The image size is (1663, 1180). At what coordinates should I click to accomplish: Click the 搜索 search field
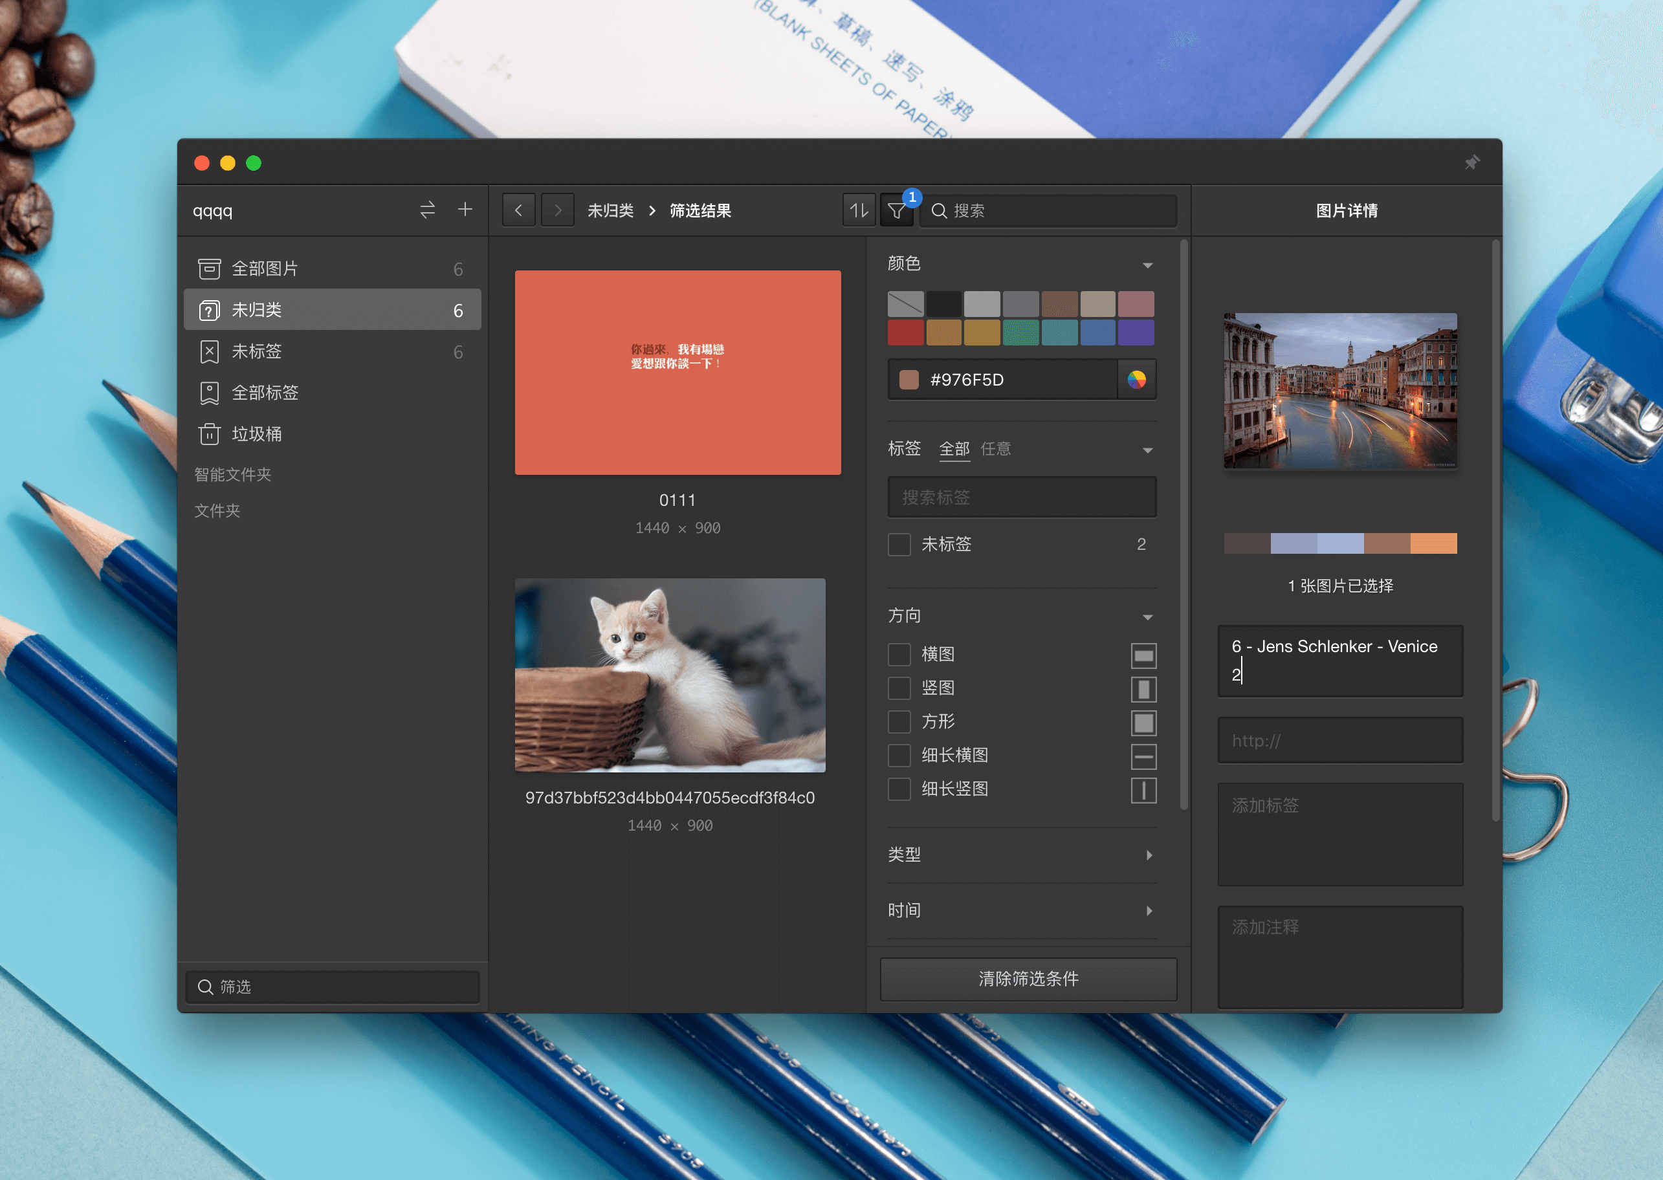[1048, 211]
